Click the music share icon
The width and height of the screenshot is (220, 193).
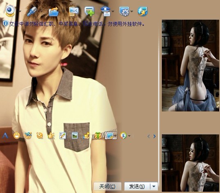coord(86,136)
